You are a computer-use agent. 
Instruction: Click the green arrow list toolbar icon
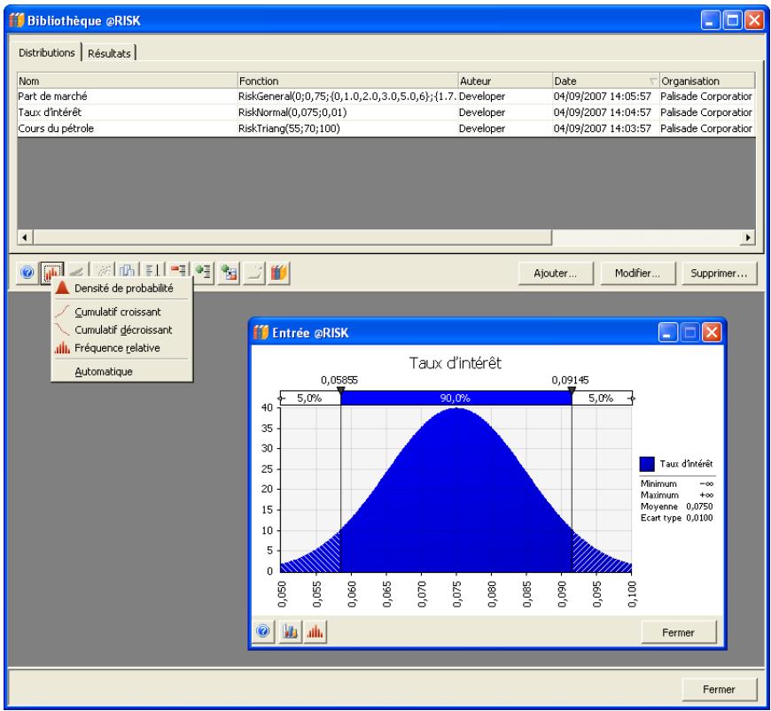pos(204,273)
